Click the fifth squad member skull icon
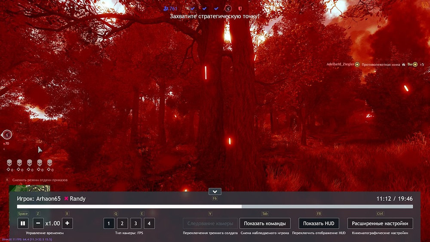The height and width of the screenshot is (242, 430). pyautogui.click(x=50, y=163)
